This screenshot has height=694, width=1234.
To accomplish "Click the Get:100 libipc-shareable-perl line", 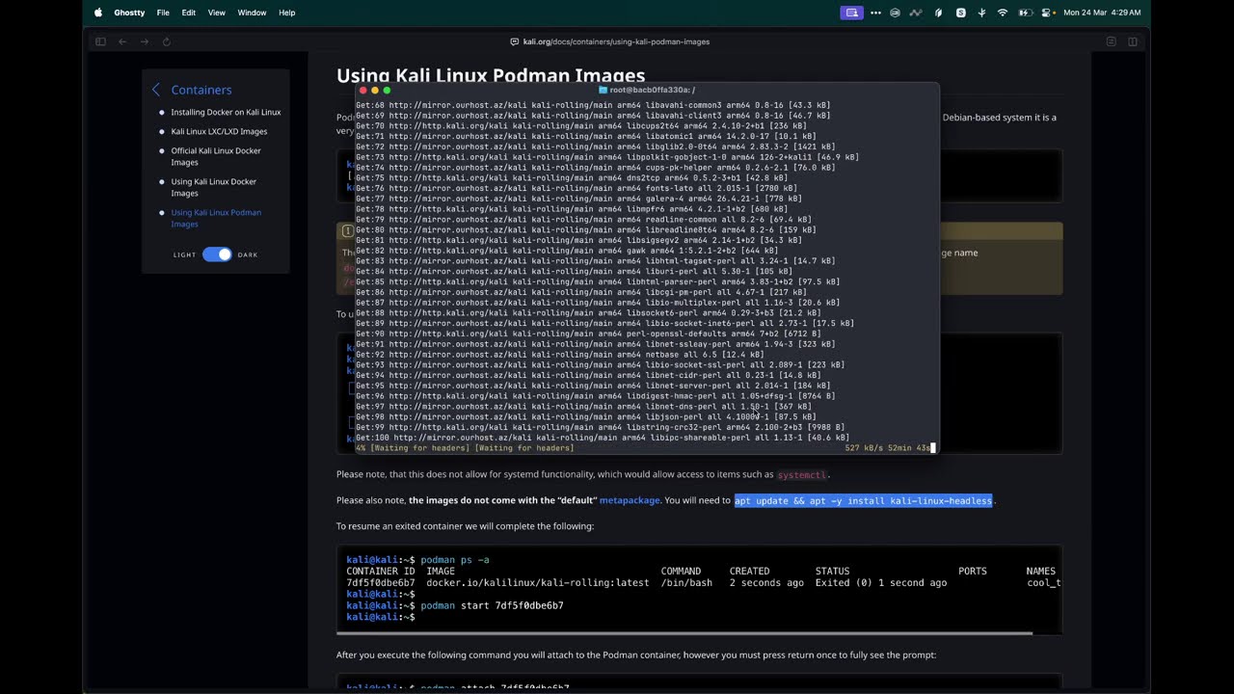I will pos(603,438).
